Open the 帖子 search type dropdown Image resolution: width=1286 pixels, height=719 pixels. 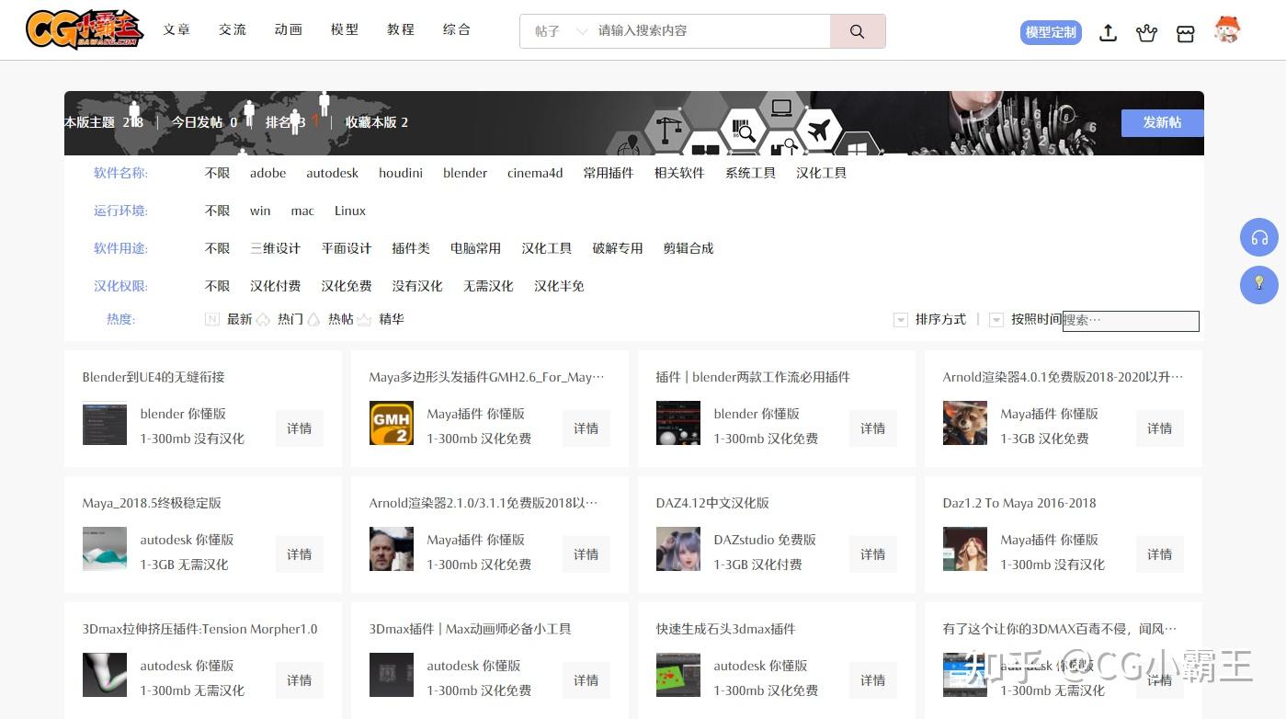click(560, 31)
